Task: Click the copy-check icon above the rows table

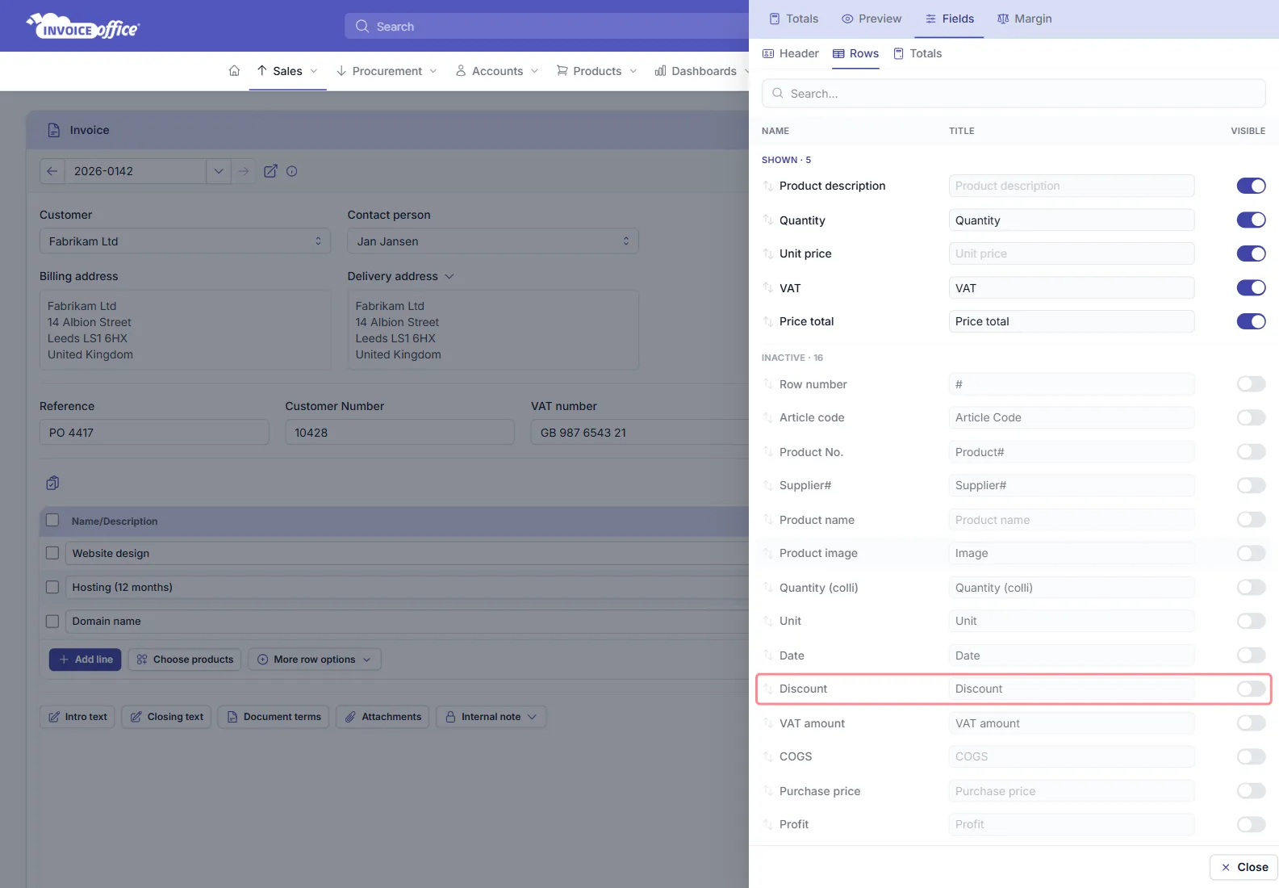Action: pyautogui.click(x=52, y=483)
